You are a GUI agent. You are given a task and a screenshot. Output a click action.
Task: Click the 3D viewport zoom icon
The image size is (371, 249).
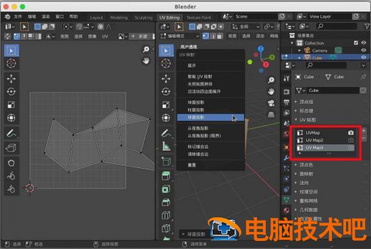pos(271,80)
